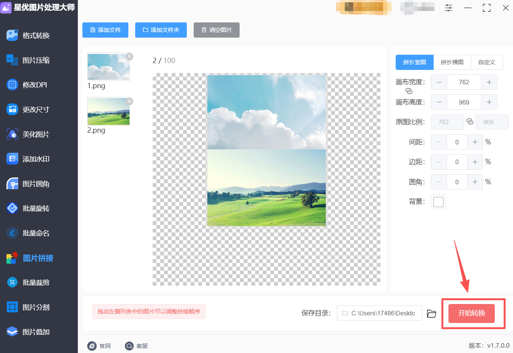Decrease the 画布宽度 canvas width
The height and width of the screenshot is (353, 513).
point(439,82)
